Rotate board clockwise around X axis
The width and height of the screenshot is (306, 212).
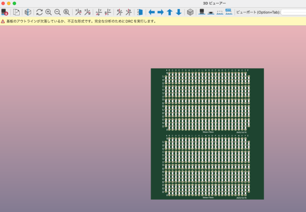(78, 12)
